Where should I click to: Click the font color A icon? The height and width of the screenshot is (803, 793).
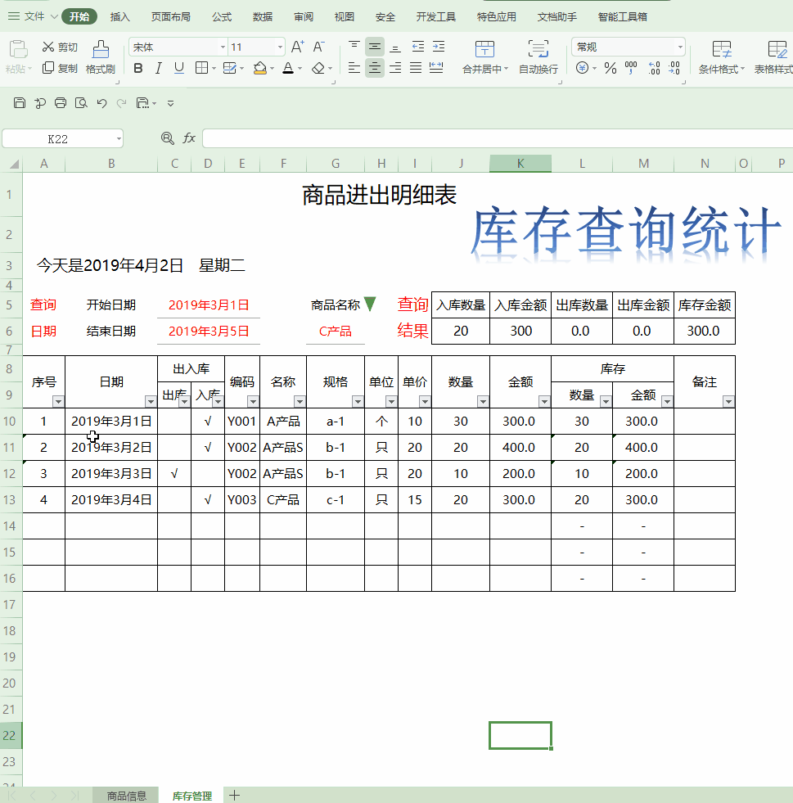288,68
